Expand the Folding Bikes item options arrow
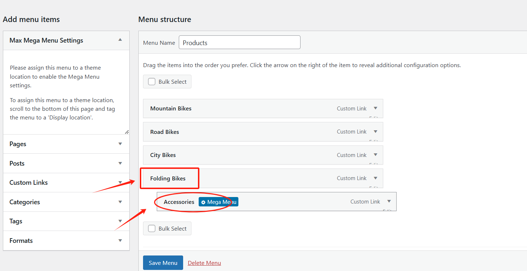 point(375,178)
